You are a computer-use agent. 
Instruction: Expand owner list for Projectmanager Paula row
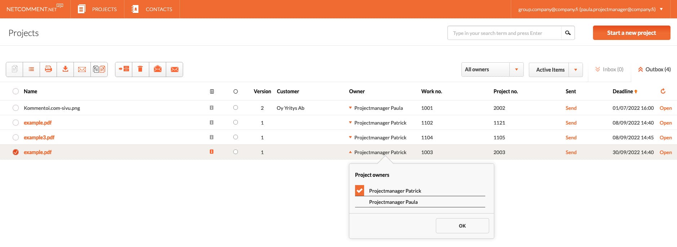350,108
